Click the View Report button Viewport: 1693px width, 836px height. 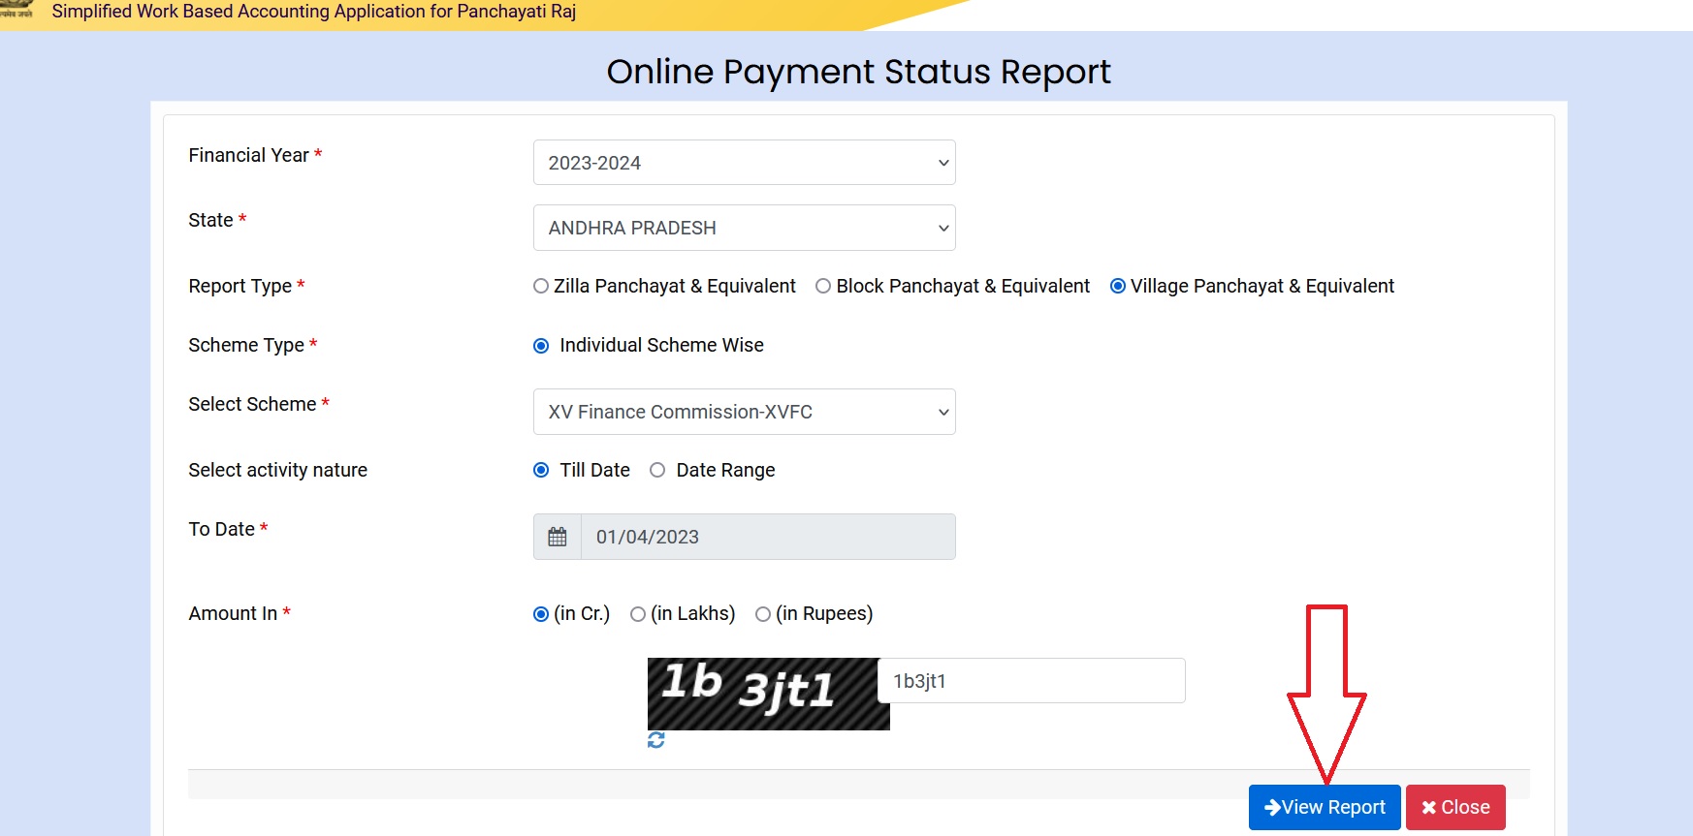pyautogui.click(x=1324, y=807)
